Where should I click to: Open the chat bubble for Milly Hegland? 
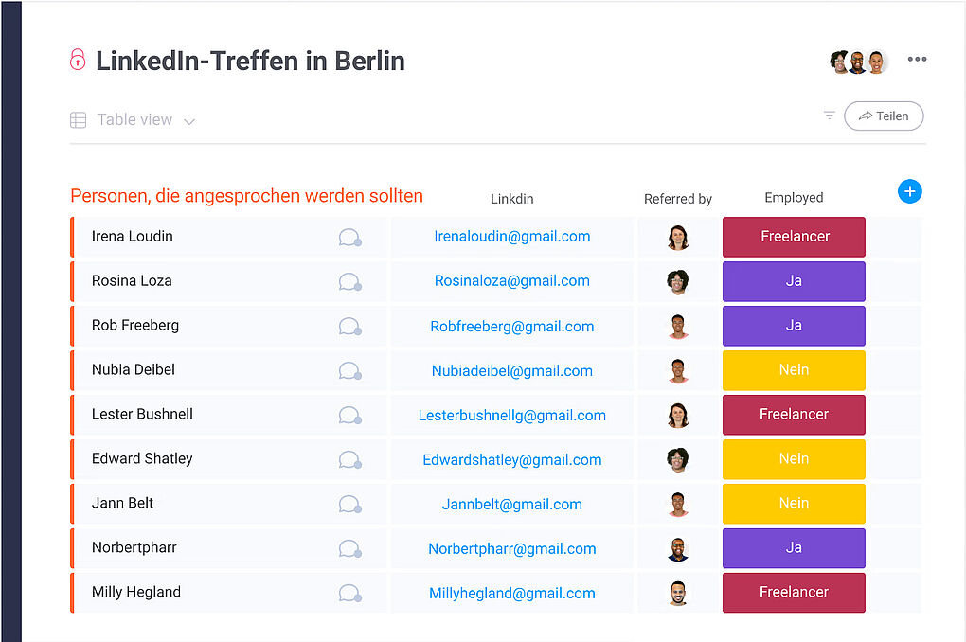(349, 594)
